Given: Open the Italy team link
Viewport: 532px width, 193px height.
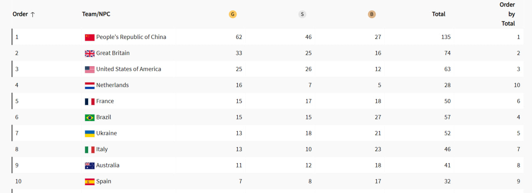Looking at the screenshot, I should 102,149.
